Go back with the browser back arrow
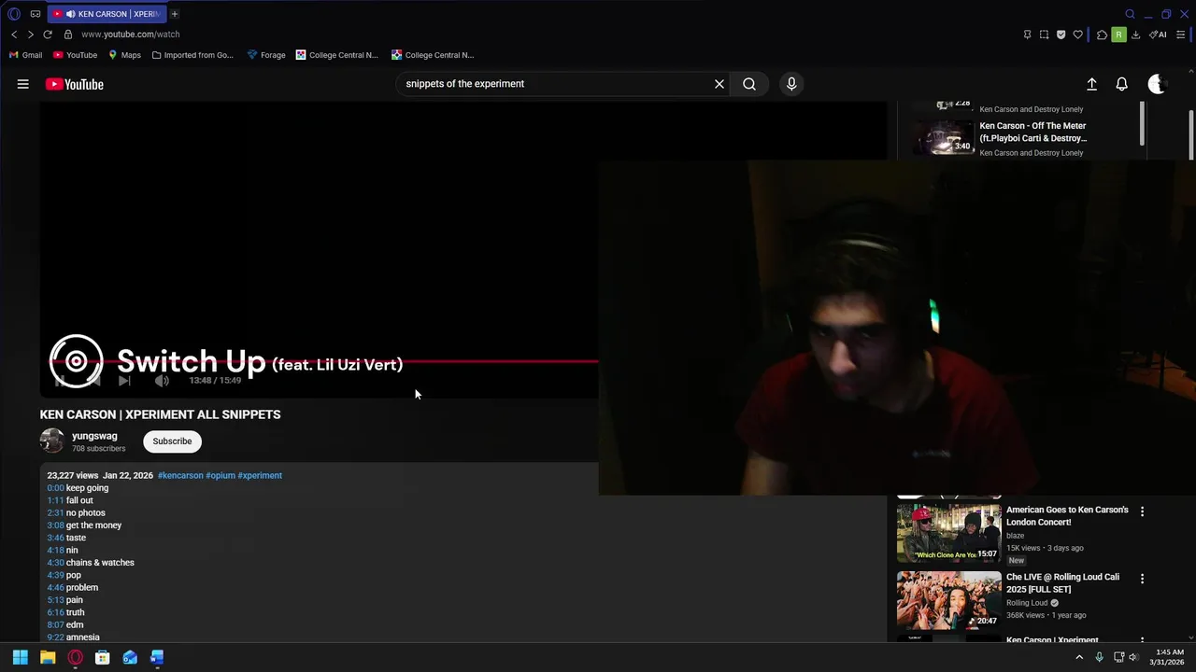1196x672 pixels. coord(14,35)
